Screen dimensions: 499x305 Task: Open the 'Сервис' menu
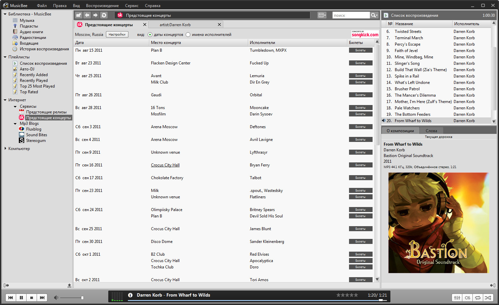tap(131, 6)
